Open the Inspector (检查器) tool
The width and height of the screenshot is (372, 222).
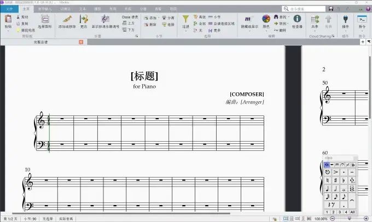297,20
